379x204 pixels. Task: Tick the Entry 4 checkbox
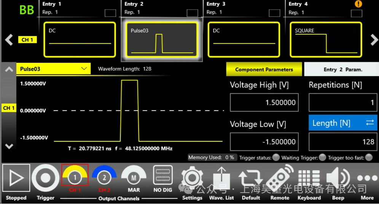(357, 13)
